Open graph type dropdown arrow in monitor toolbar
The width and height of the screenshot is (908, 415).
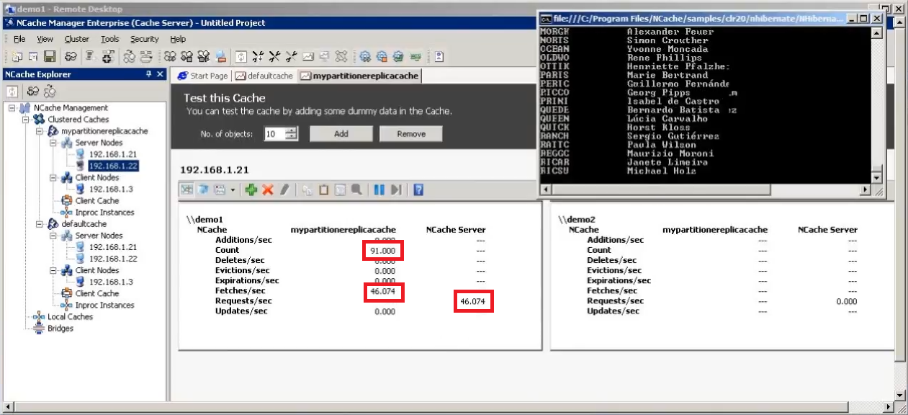tap(233, 189)
